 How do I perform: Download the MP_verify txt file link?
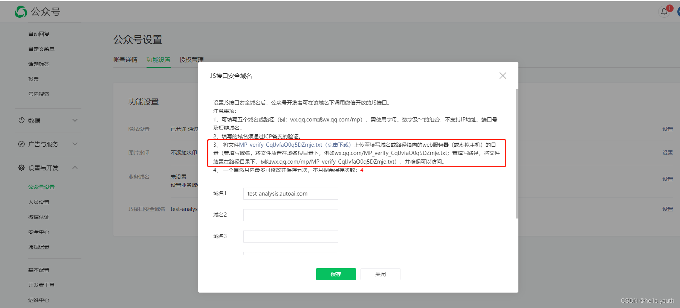[295, 145]
